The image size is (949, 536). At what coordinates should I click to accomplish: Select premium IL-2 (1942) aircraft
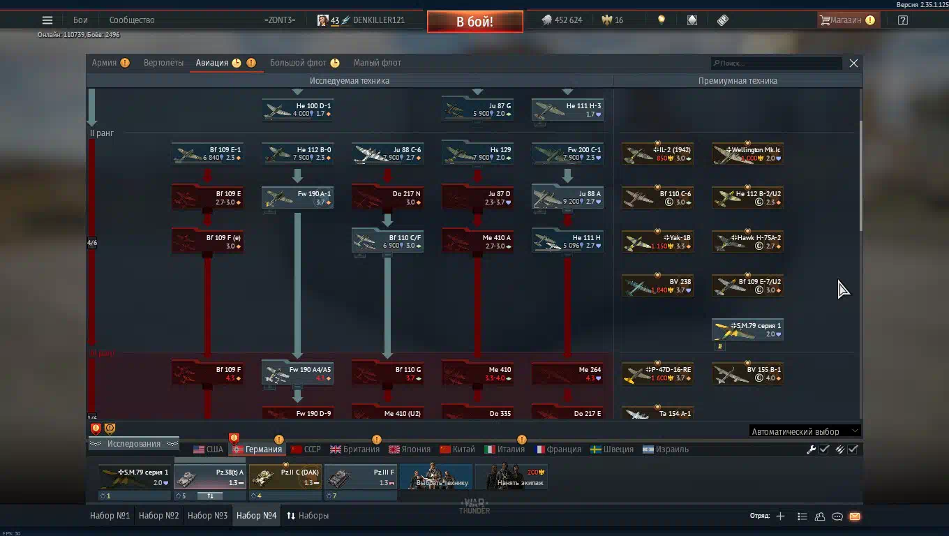click(657, 154)
